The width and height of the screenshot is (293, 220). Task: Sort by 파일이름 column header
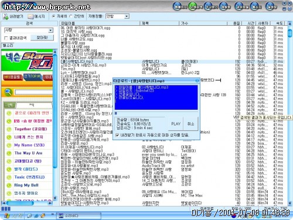[100, 23]
